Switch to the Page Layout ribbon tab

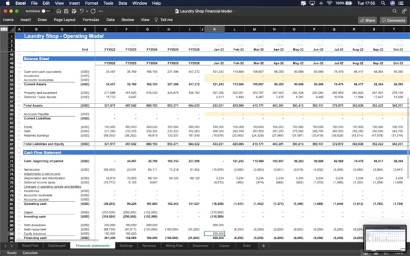point(65,20)
